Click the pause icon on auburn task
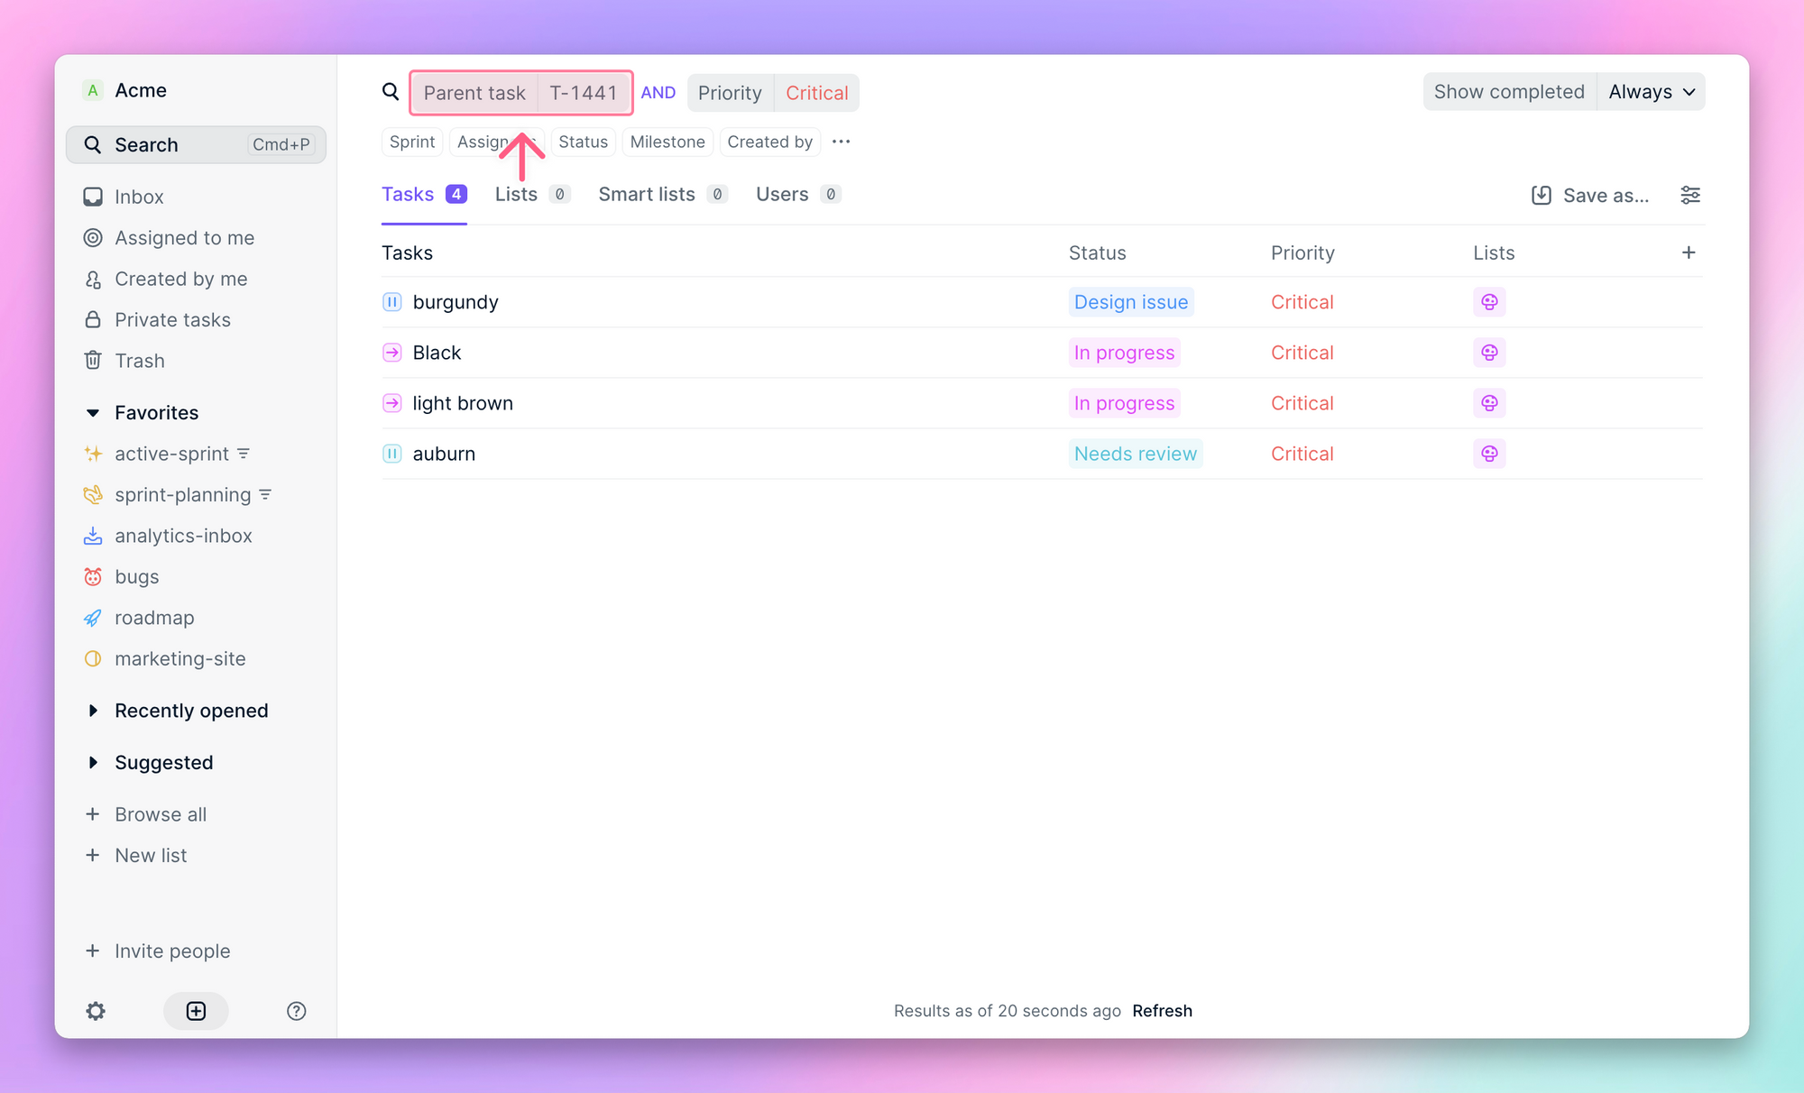This screenshot has width=1804, height=1093. 391,453
